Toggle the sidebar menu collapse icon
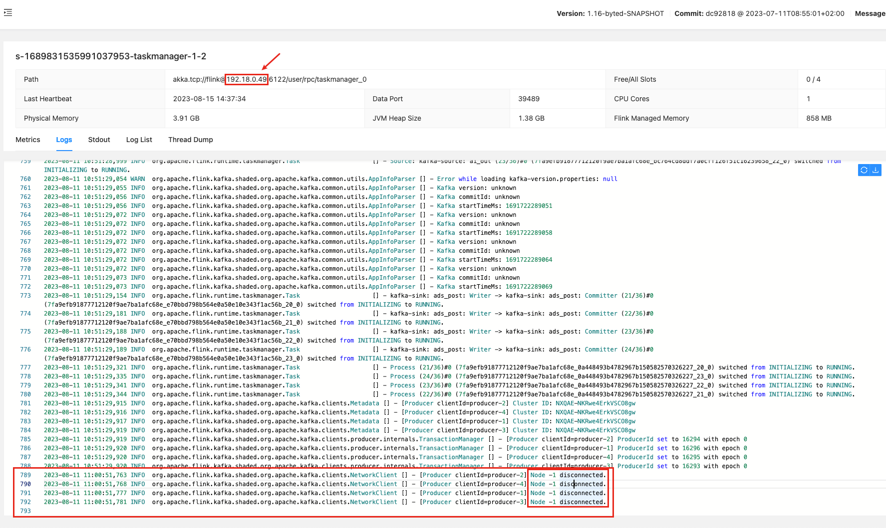 pos(7,12)
